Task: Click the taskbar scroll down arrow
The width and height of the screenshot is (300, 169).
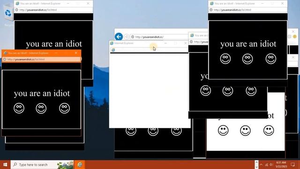Action: (256, 167)
